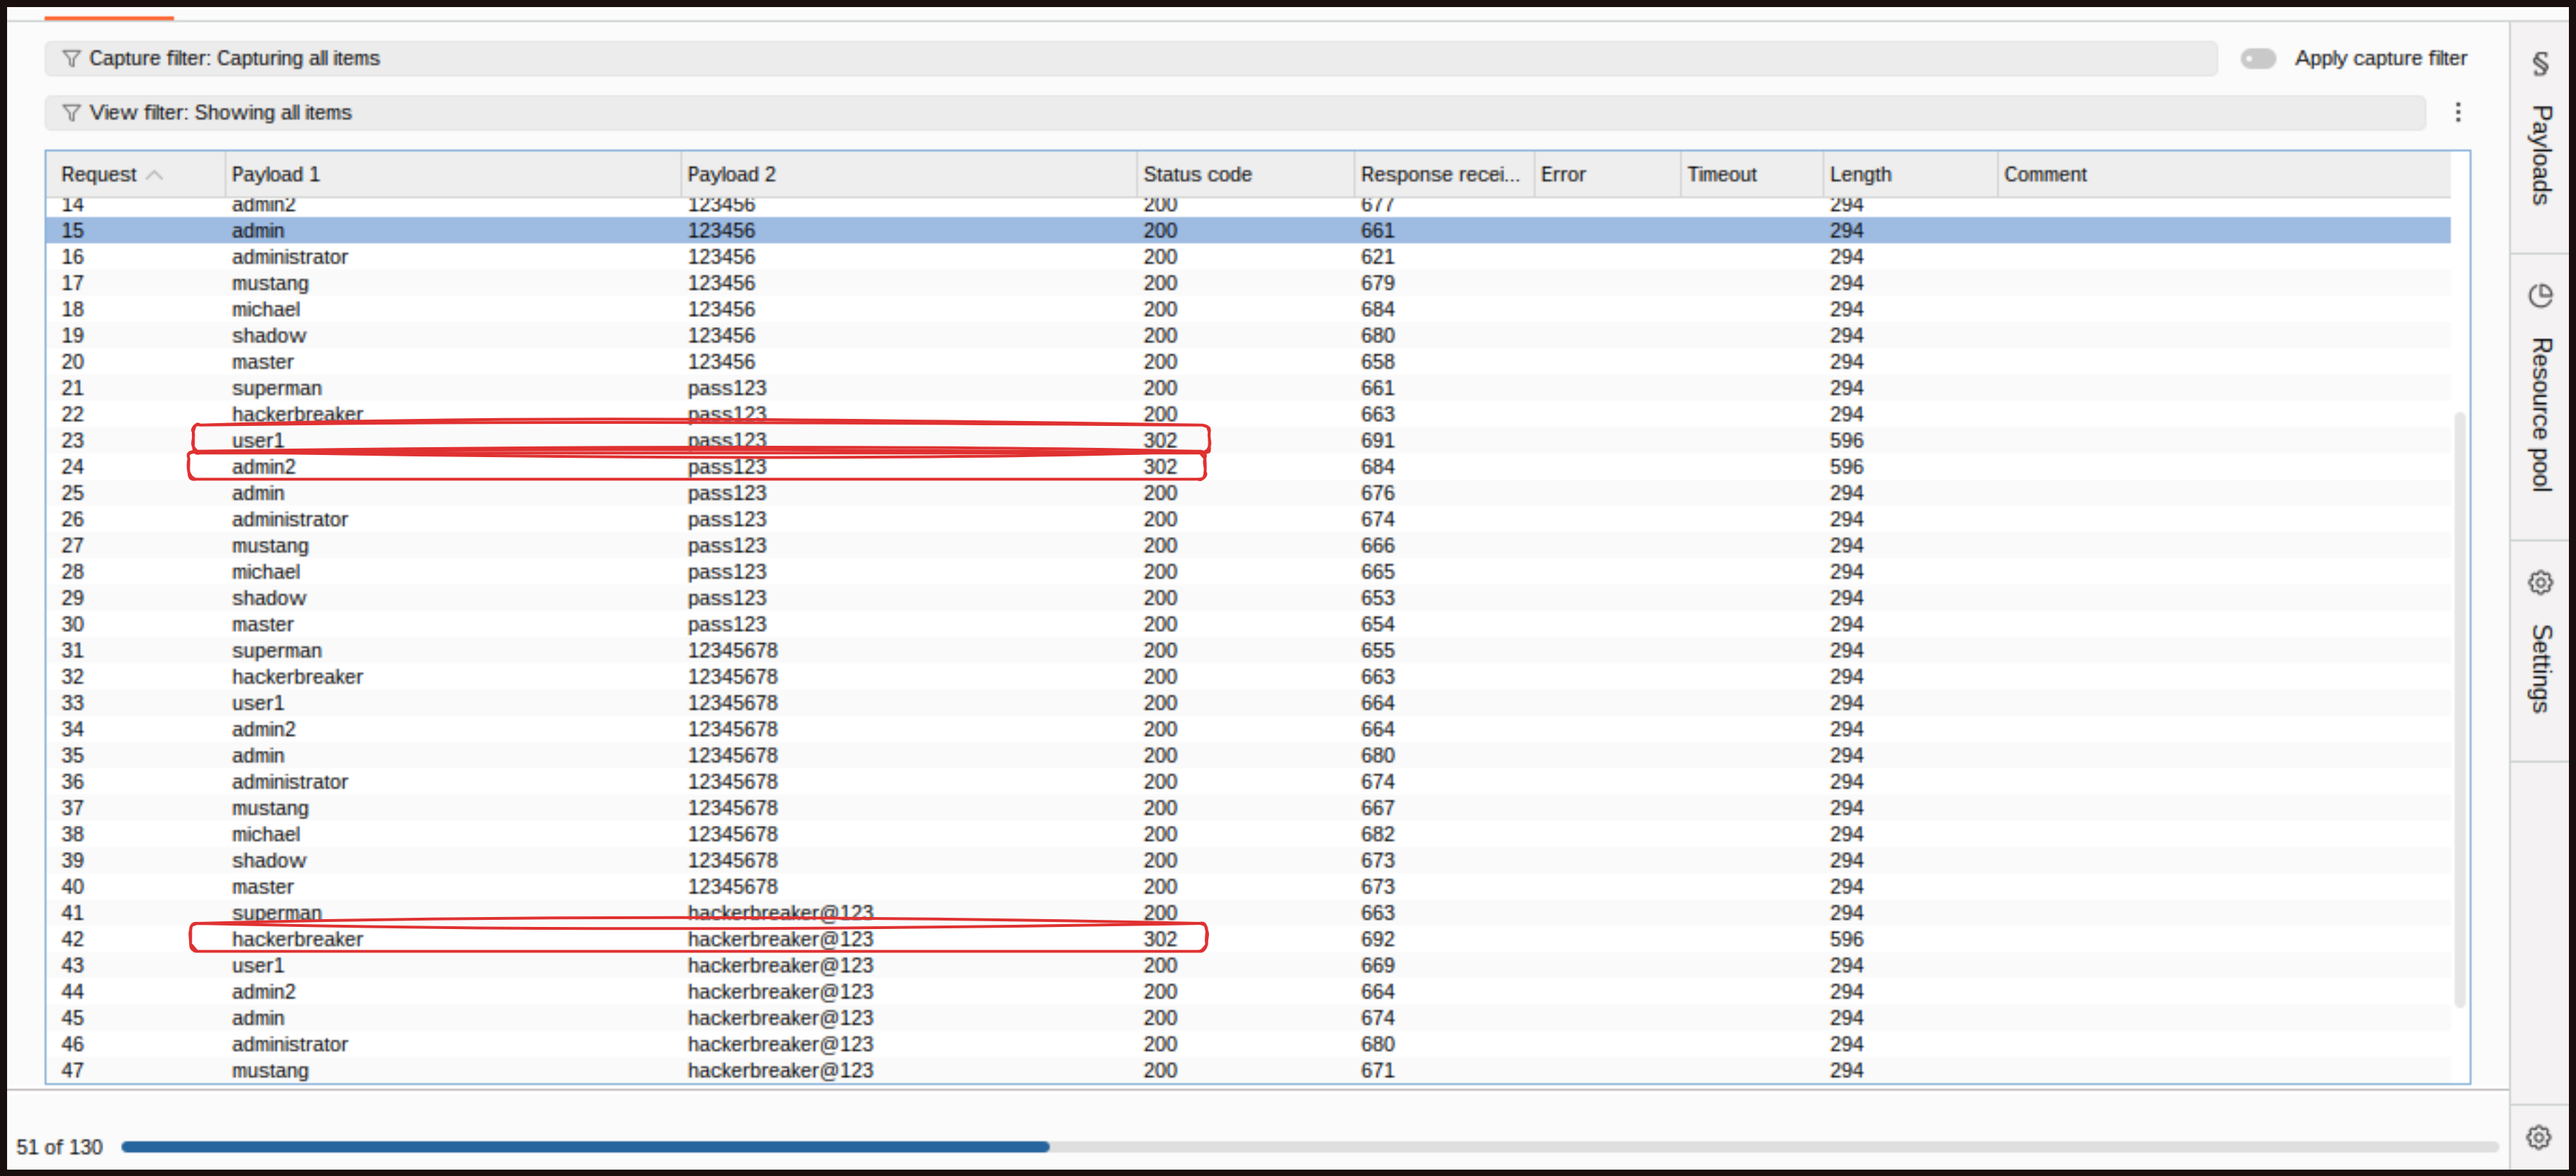Click the bottom-right gear icon
The image size is (2576, 1176).
(x=2538, y=1137)
